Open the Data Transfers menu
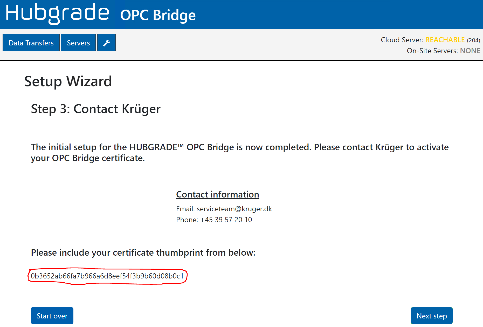 click(x=31, y=43)
